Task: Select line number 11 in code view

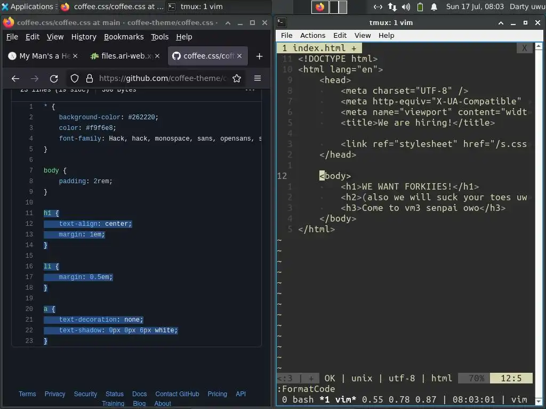Action: pyautogui.click(x=29, y=213)
